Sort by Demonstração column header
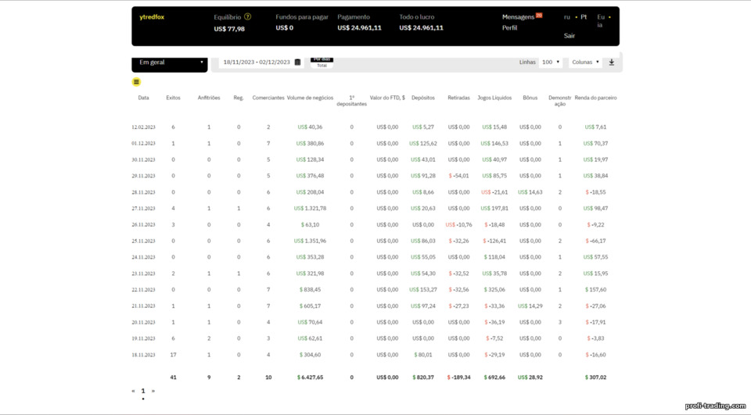The height and width of the screenshot is (415, 751). tap(560, 101)
